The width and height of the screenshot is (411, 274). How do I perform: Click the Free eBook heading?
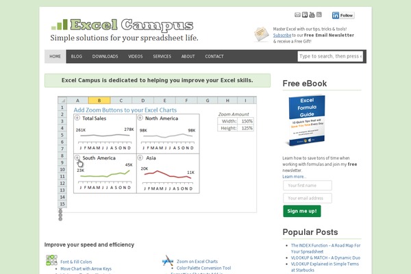click(x=305, y=84)
